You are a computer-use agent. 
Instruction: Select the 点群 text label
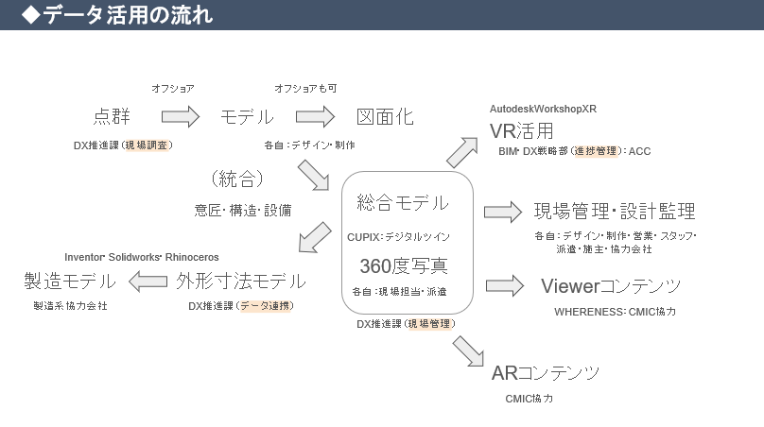coord(112,116)
